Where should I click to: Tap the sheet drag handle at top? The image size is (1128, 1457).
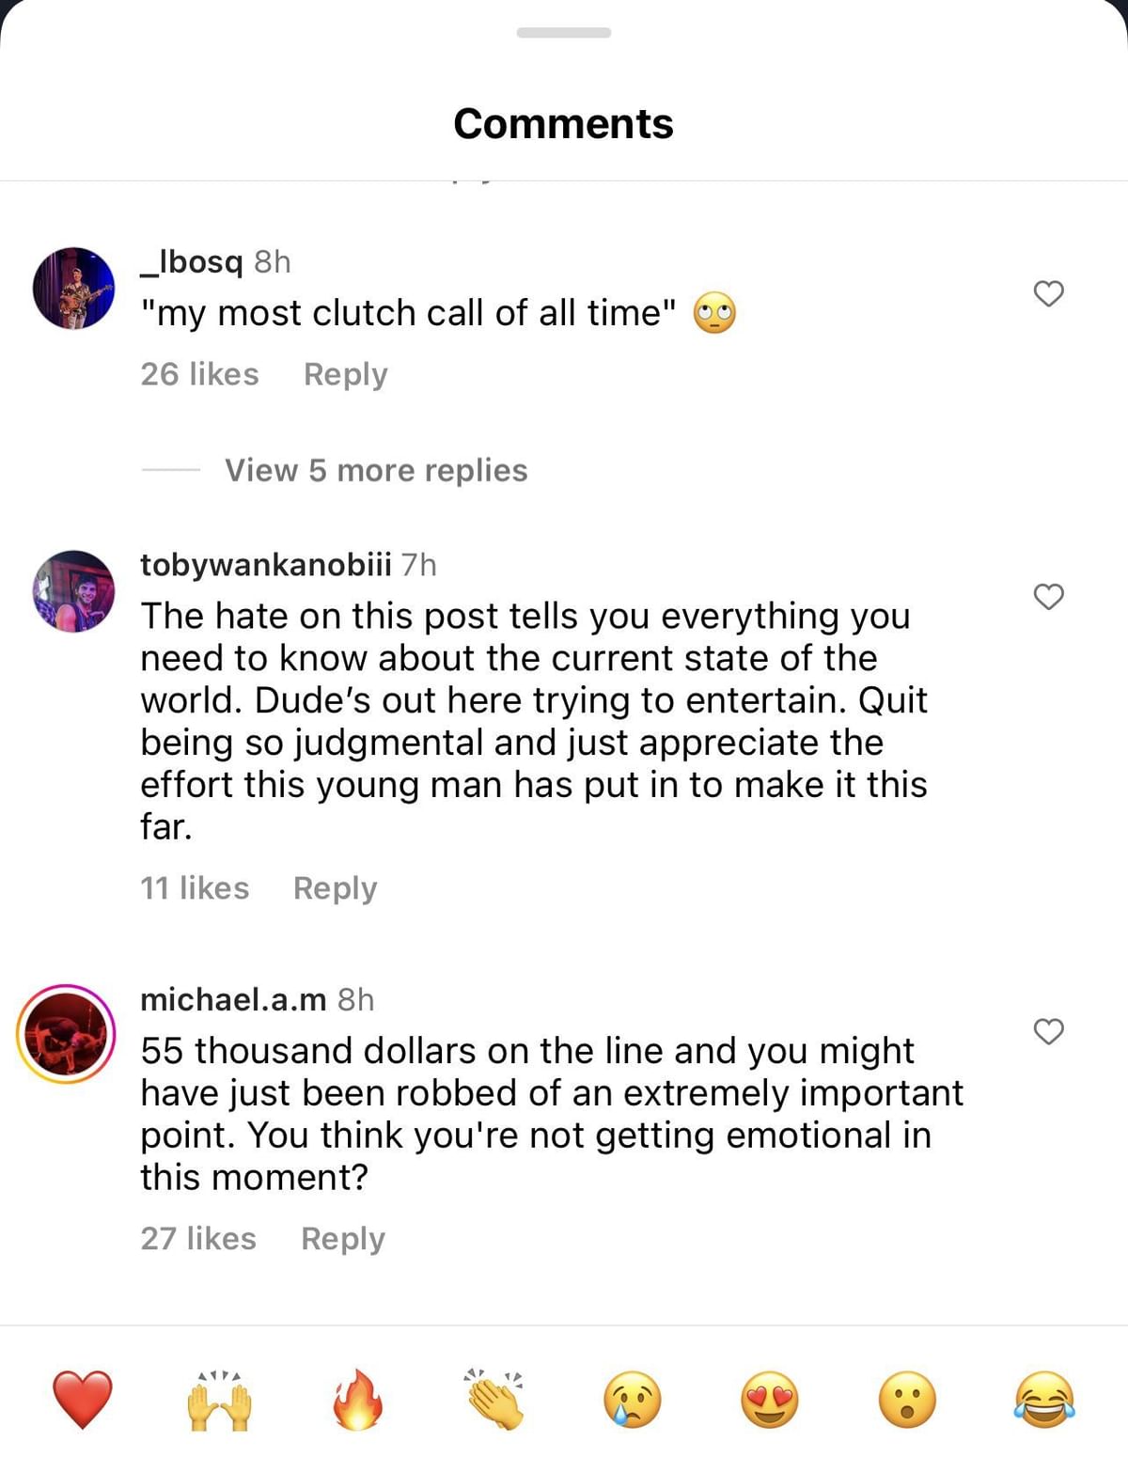562,33
